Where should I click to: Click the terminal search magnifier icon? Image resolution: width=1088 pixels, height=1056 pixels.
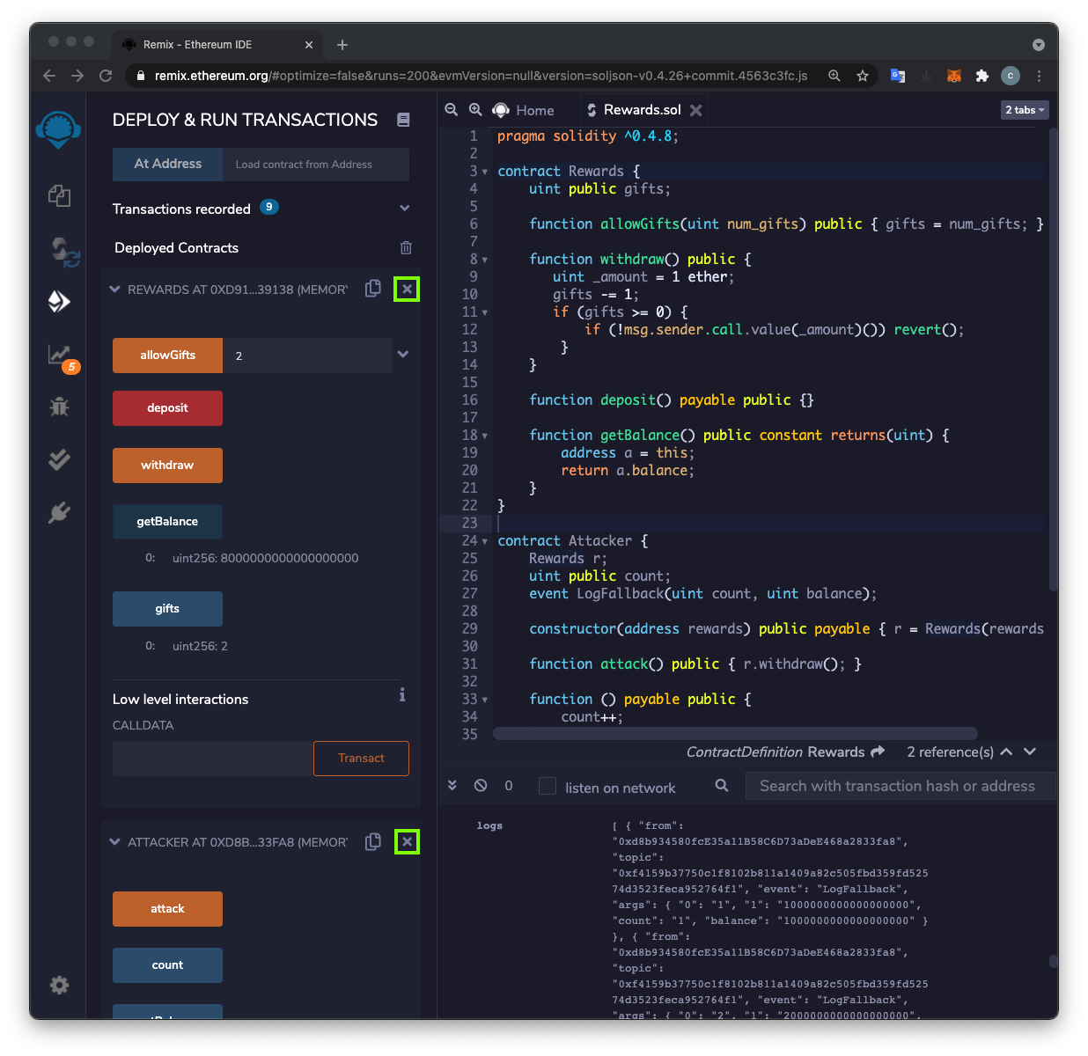722,785
